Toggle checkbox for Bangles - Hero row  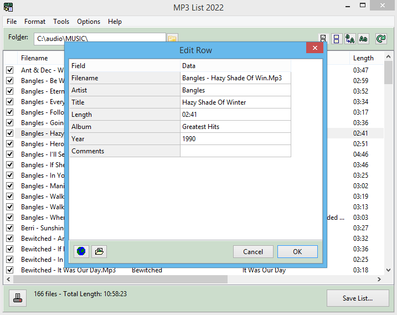coord(9,144)
